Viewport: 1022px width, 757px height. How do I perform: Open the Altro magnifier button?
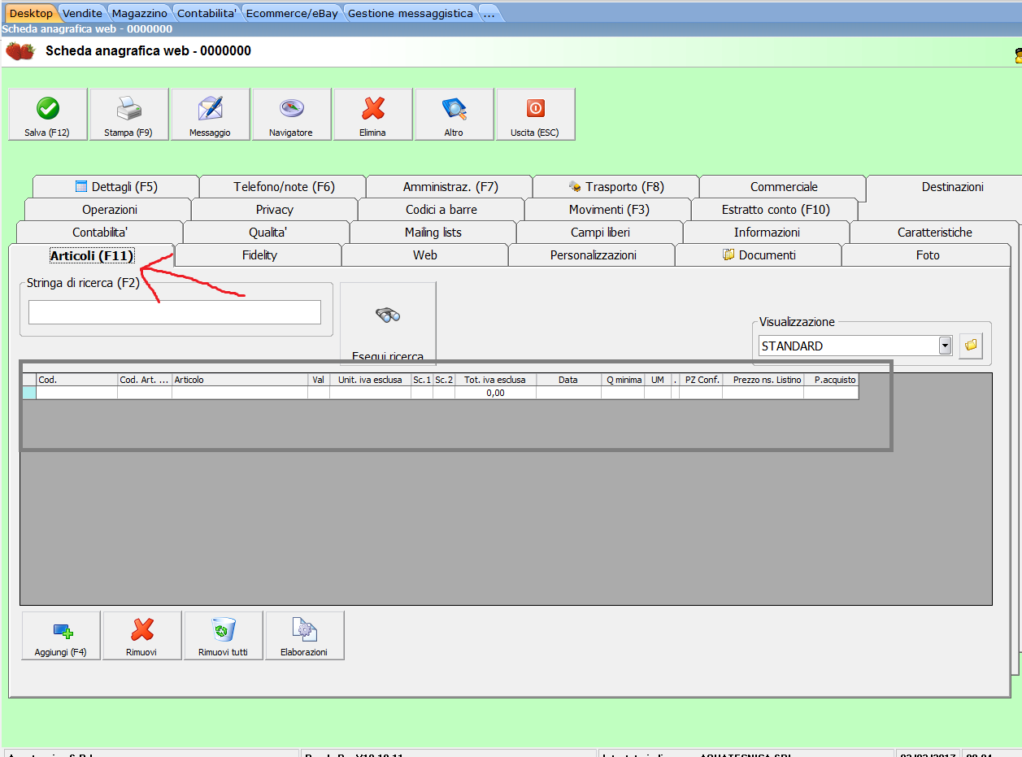coord(454,115)
